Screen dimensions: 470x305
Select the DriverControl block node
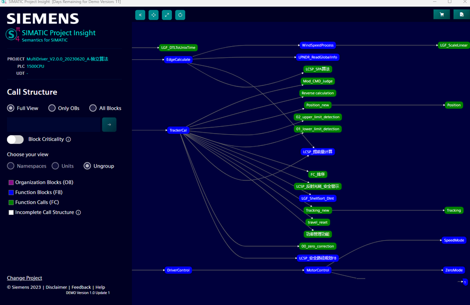(x=178, y=270)
